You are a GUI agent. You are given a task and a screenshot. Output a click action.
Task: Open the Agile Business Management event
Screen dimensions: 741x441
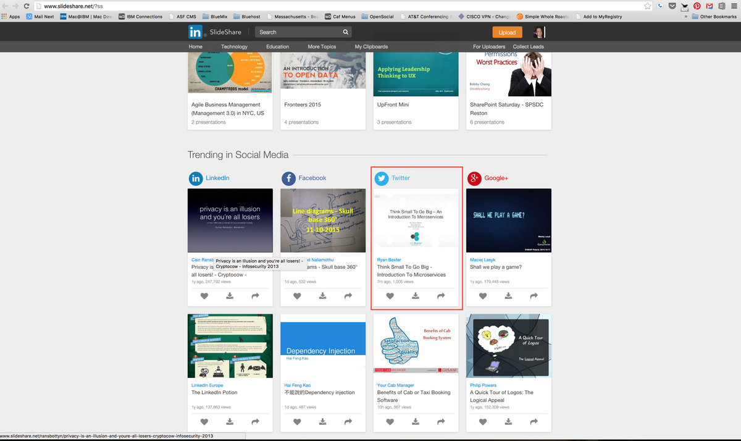point(228,109)
